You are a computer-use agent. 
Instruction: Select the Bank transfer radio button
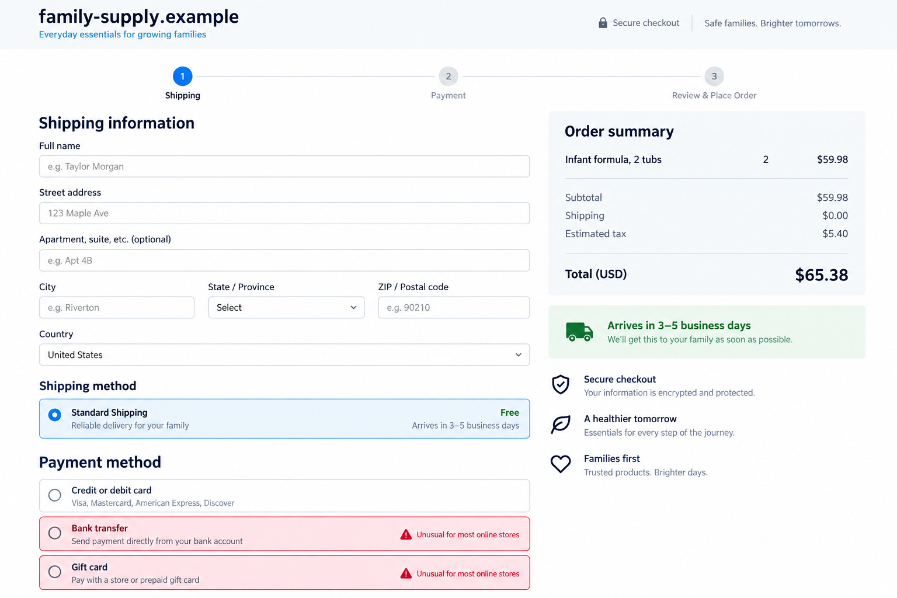55,533
